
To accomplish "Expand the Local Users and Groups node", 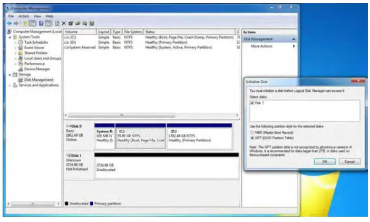I will 16,59.
